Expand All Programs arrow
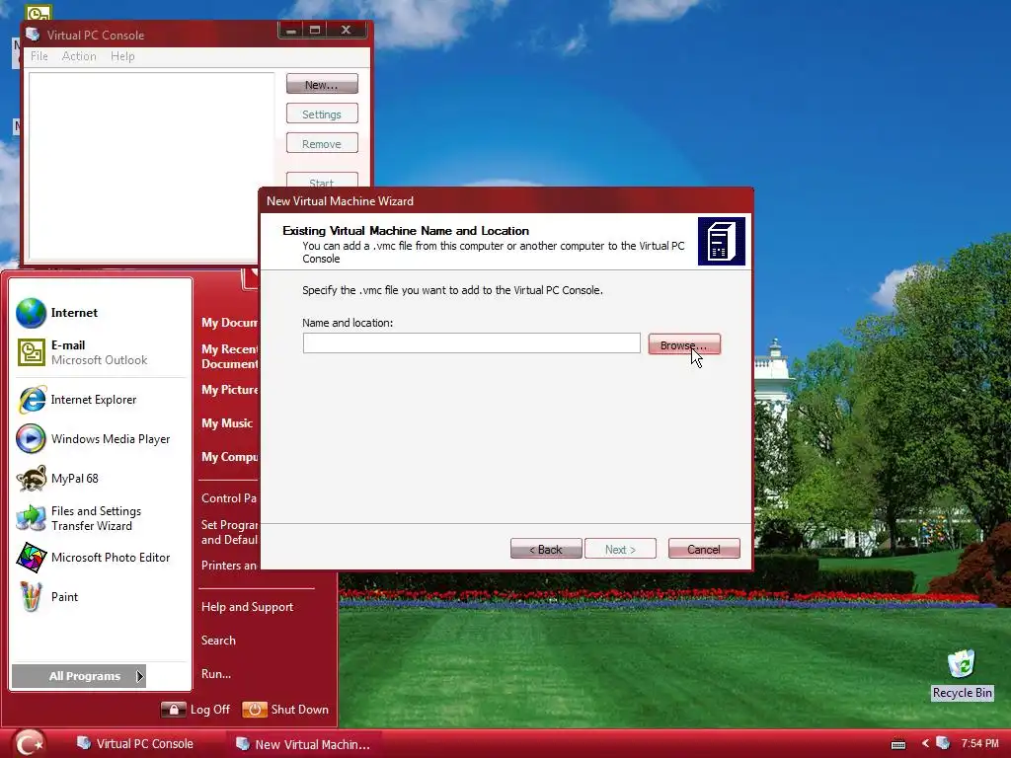 click(139, 676)
